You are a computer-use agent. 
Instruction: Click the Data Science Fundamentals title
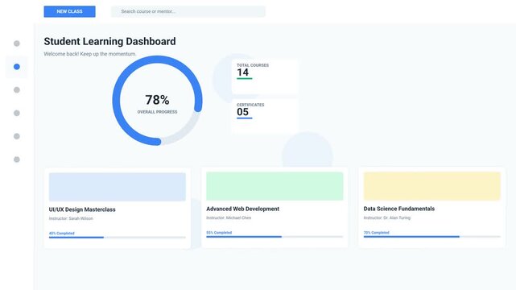coord(399,209)
